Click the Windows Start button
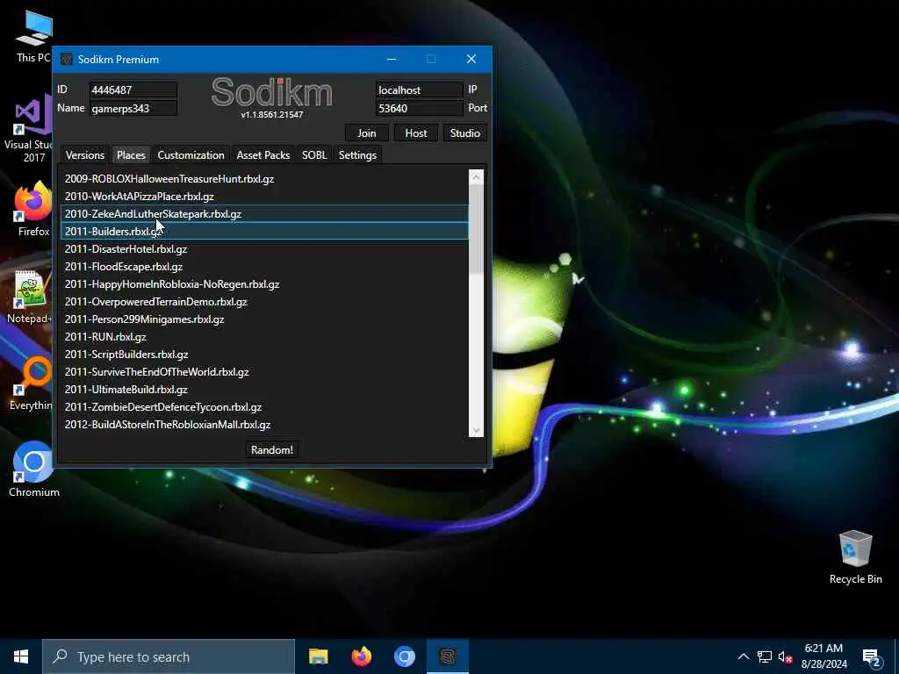The width and height of the screenshot is (899, 674). pos(21,656)
